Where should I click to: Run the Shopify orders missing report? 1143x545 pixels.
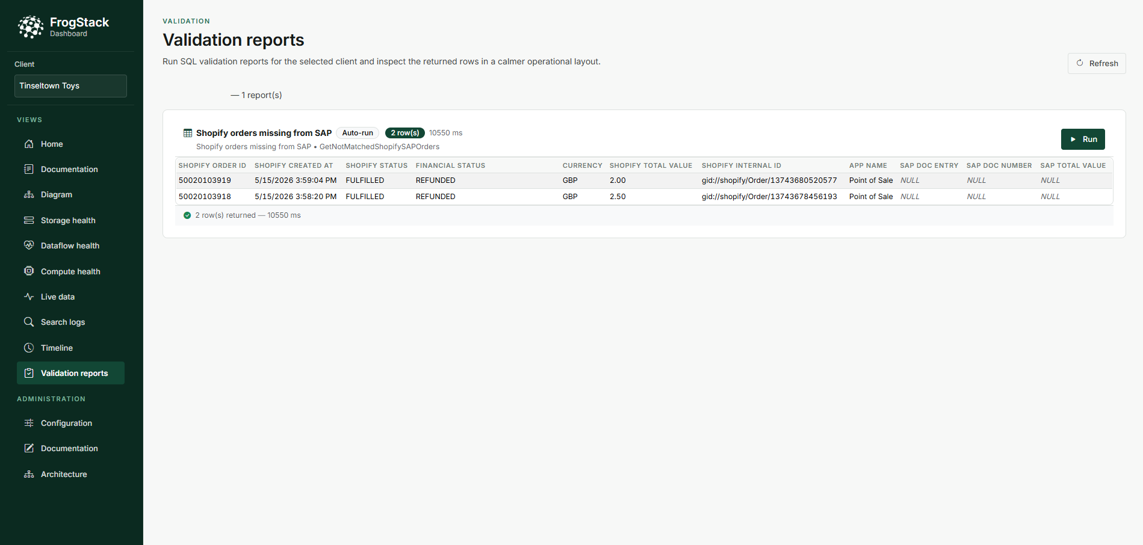[x=1083, y=139]
